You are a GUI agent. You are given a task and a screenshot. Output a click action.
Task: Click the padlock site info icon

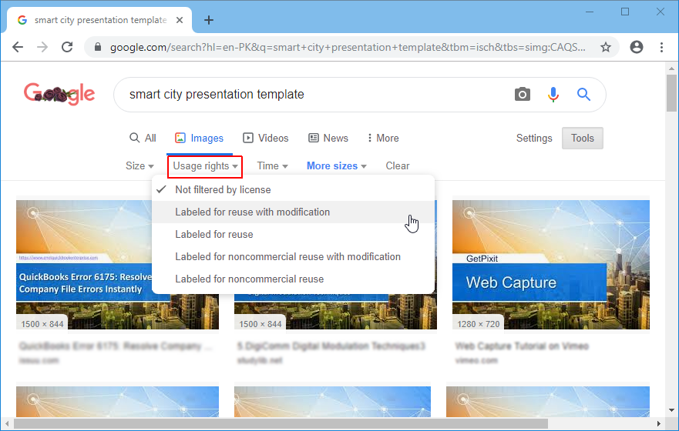coord(98,47)
